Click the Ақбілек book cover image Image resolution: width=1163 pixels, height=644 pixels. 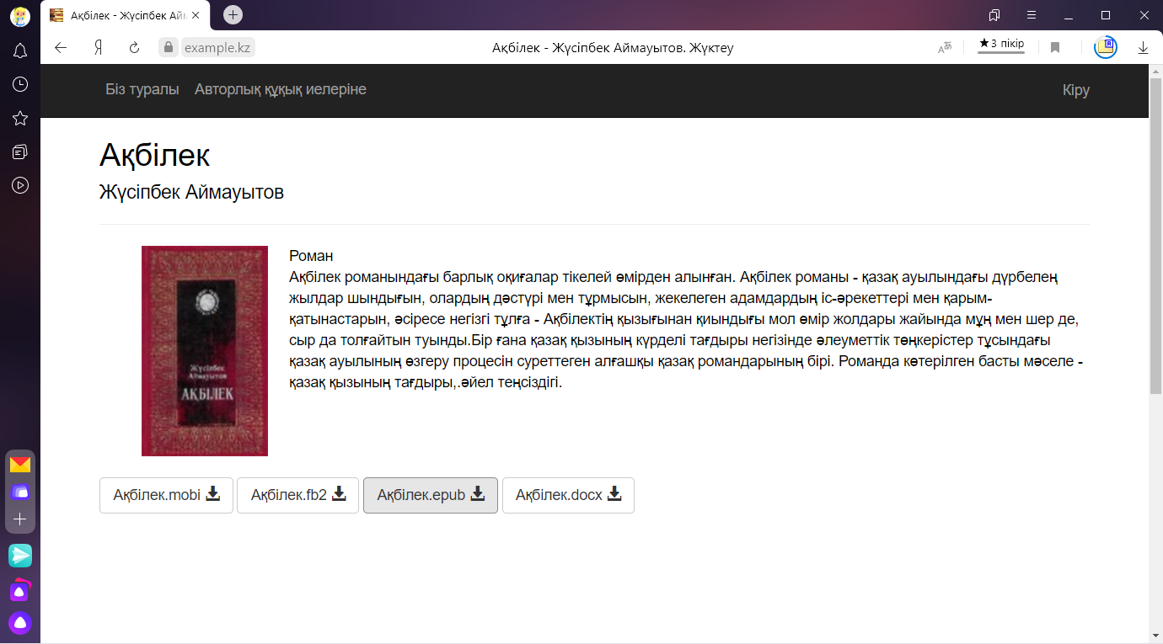(x=205, y=351)
